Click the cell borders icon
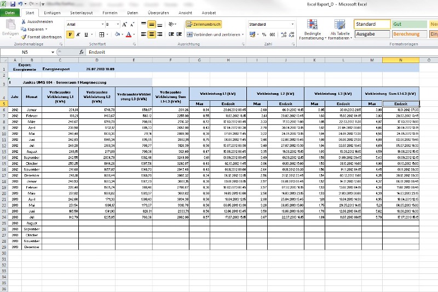438x292 pixels. click(x=102, y=35)
